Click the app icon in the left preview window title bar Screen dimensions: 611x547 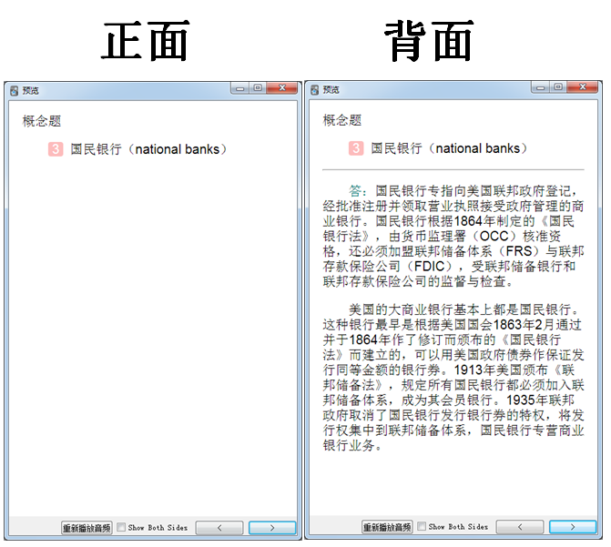click(15, 91)
